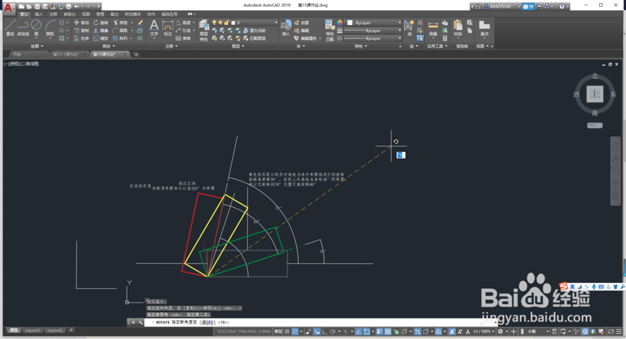The width and height of the screenshot is (626, 339).
Task: Open the Layer Properties (图层特性) manager
Action: click(203, 30)
